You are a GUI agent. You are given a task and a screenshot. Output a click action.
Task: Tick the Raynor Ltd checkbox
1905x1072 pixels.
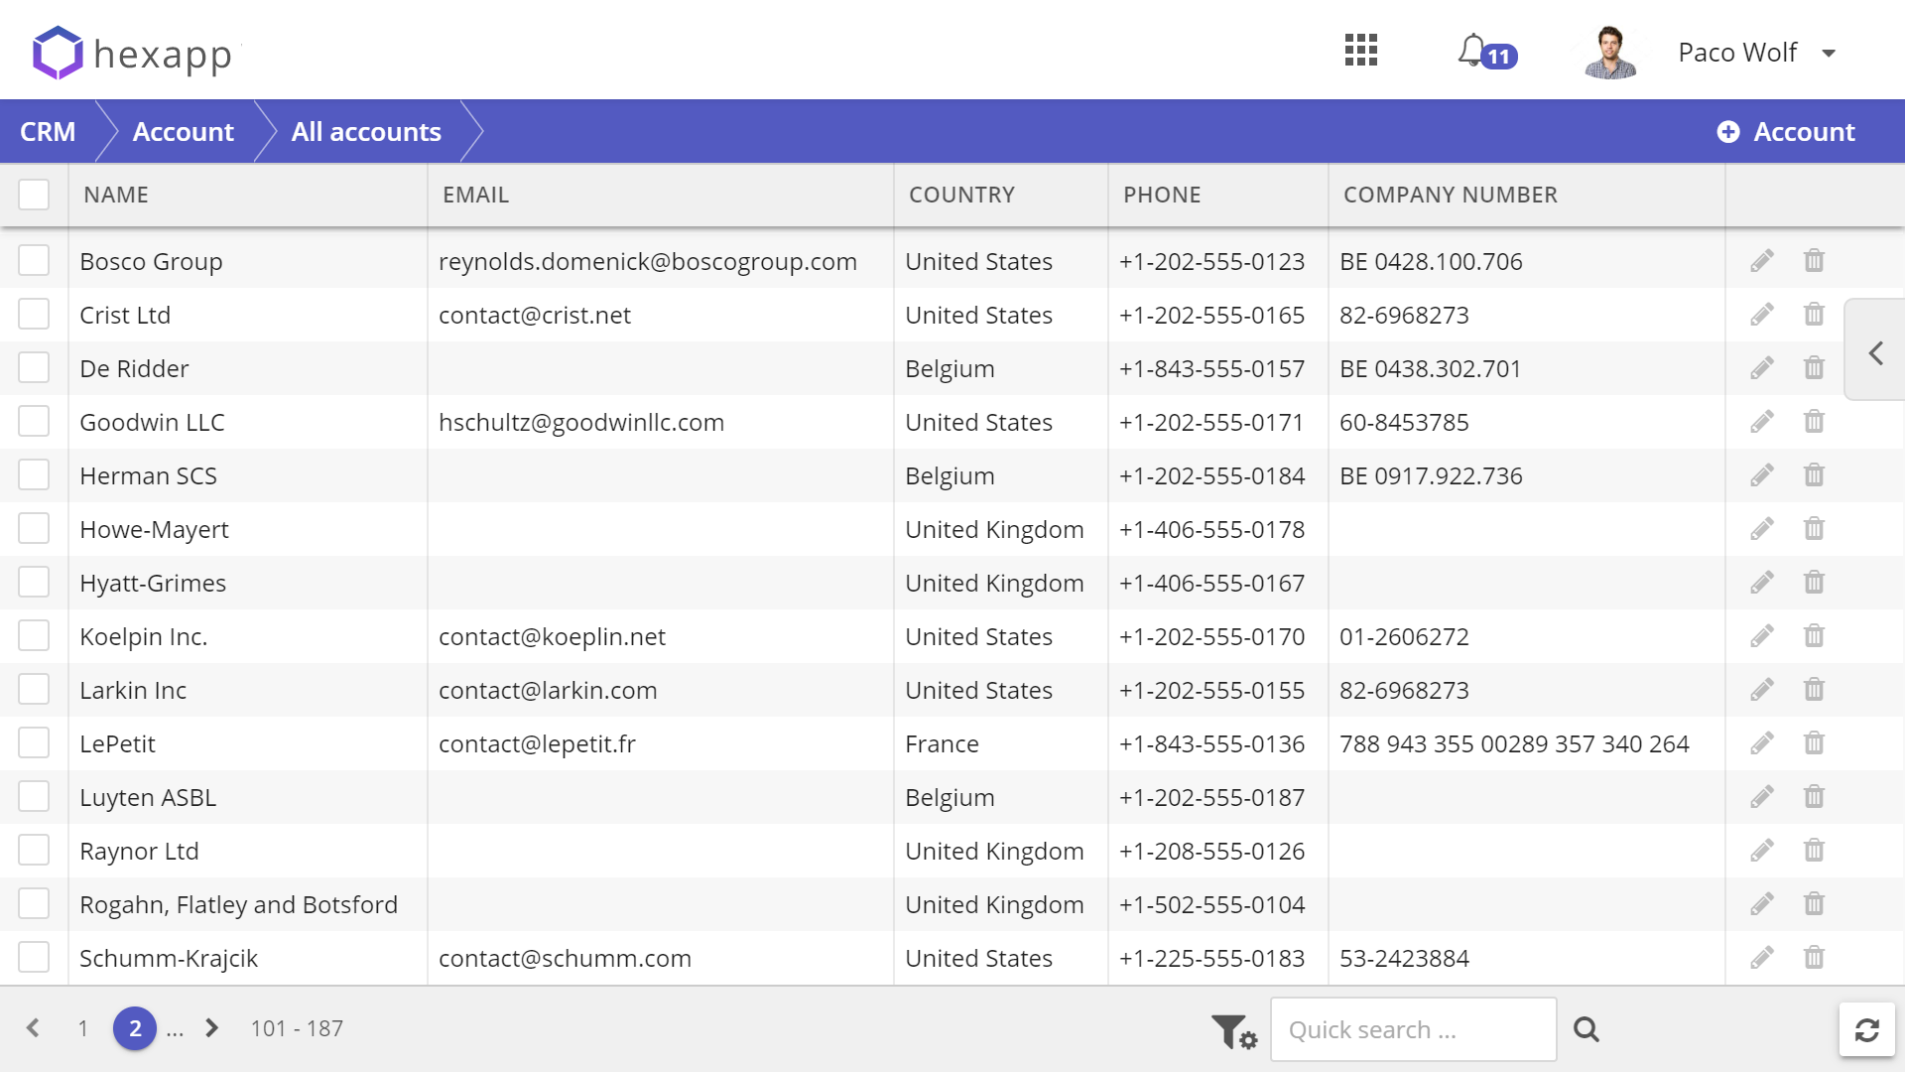point(34,851)
